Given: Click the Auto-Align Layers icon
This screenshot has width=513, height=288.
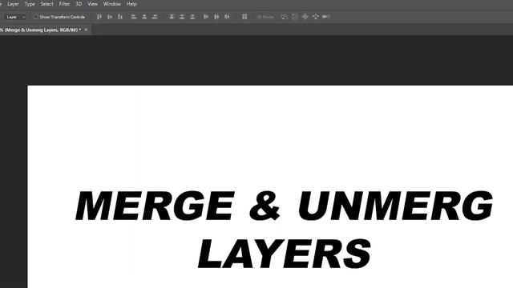Looking at the screenshot, I should tap(244, 17).
